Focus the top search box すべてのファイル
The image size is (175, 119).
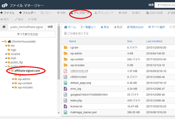(x=165, y=5)
